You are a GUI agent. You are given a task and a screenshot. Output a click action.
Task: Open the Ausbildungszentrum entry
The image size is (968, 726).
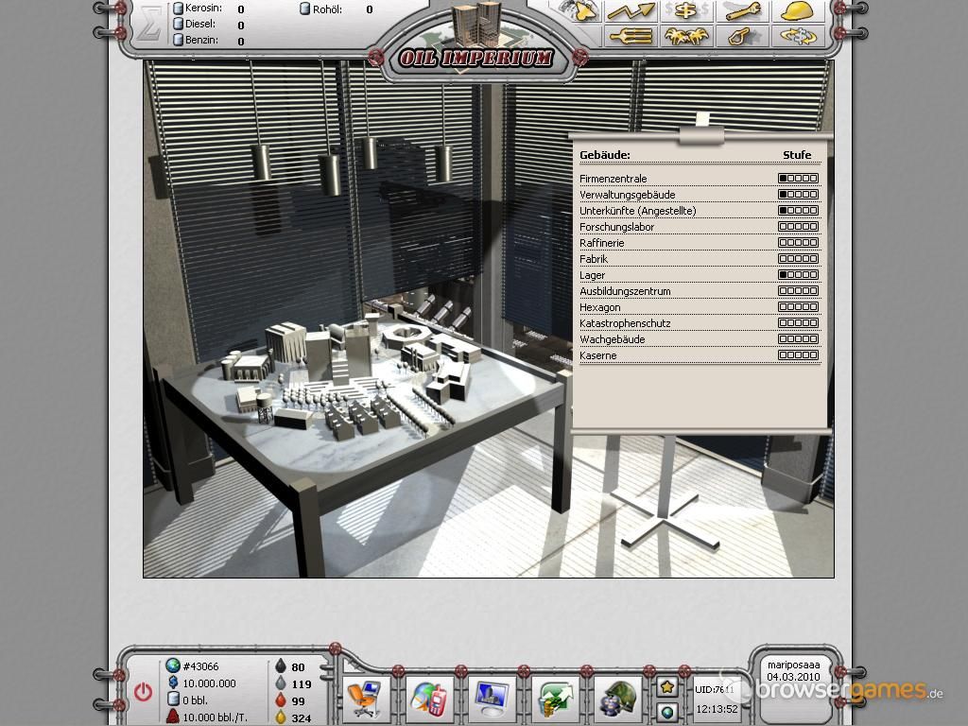(700, 291)
